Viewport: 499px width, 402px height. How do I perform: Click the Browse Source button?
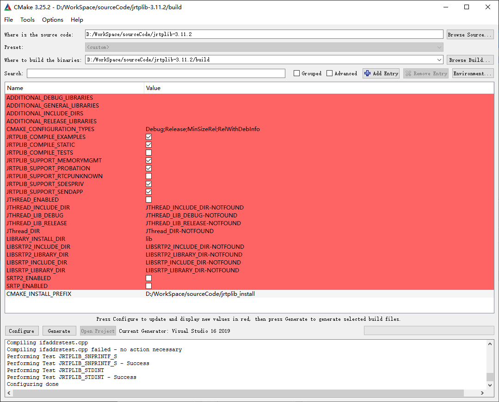point(470,35)
